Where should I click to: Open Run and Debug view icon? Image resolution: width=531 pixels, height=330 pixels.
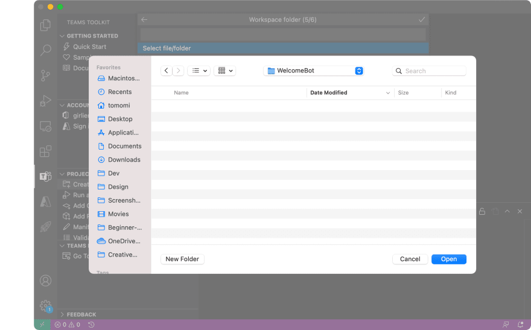[45, 101]
